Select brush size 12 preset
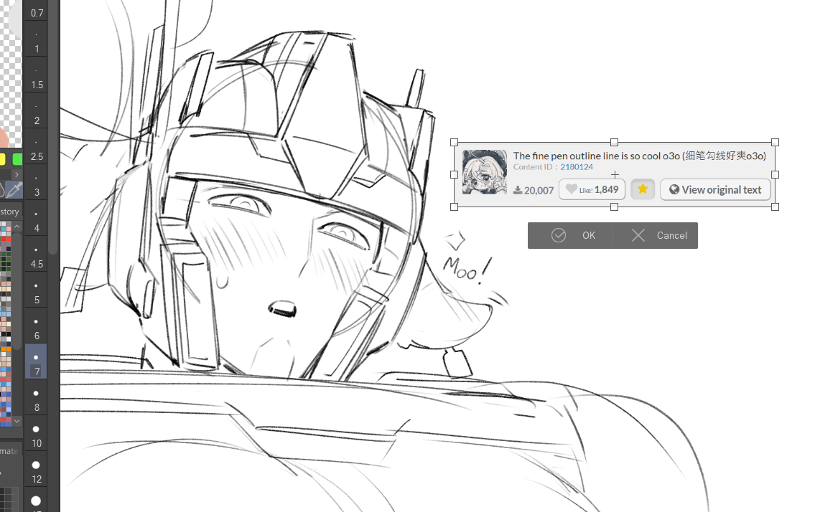The image size is (815, 512). [36, 470]
